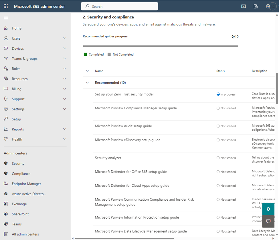Click the Resources icon in sidebar

click(x=6, y=78)
